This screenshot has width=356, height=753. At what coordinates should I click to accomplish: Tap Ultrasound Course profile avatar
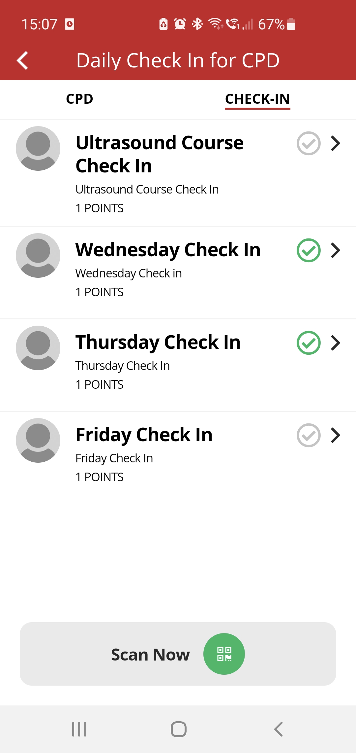coord(38,148)
